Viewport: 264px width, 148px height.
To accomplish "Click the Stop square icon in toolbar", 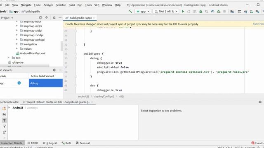I will coord(224,12).
